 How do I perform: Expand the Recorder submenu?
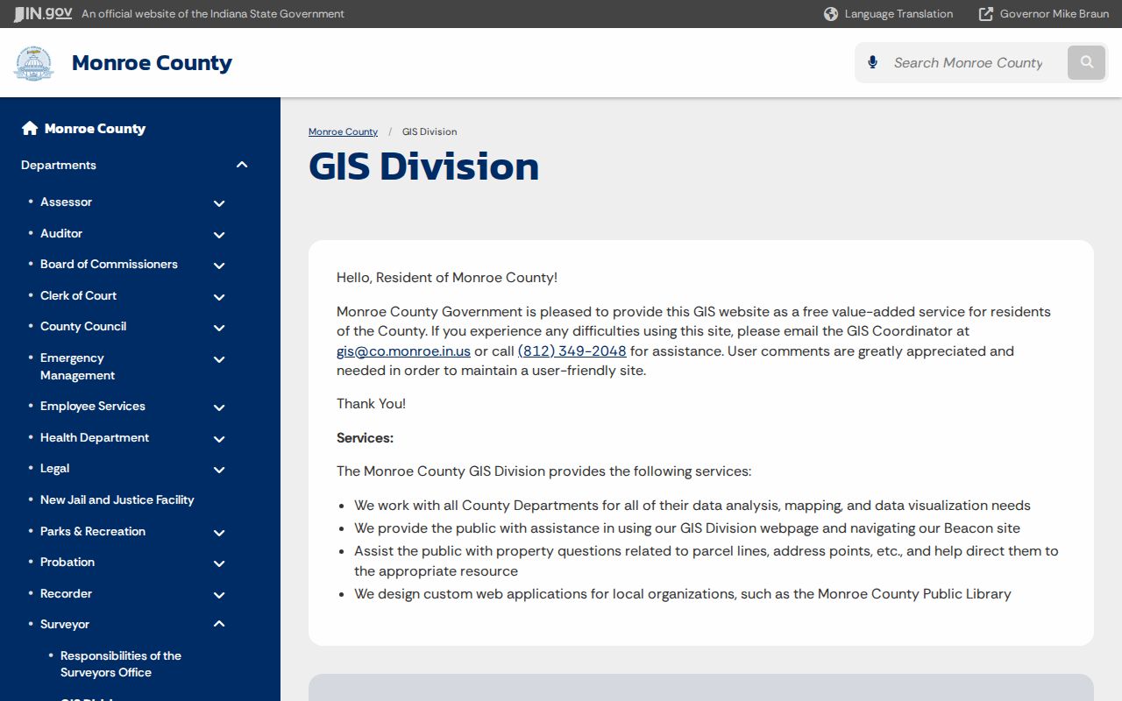coord(219,594)
